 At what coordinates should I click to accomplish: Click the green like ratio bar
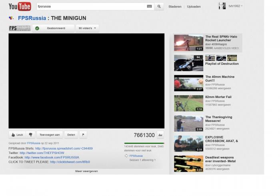click(144, 143)
